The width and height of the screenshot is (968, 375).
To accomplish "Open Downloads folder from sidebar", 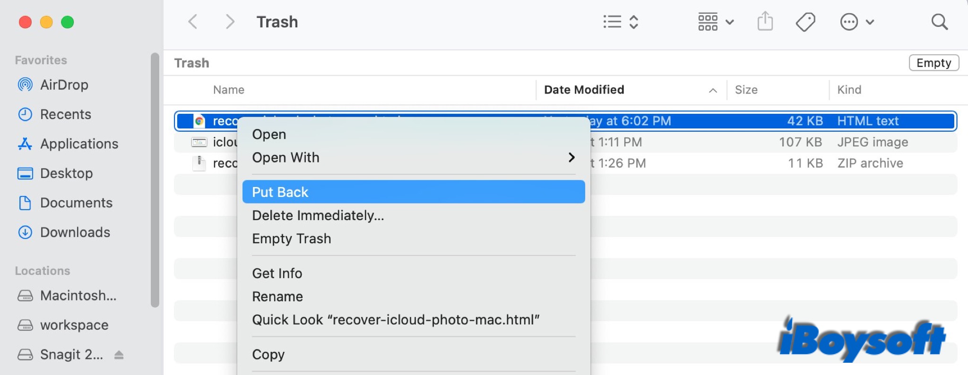I will 75,232.
